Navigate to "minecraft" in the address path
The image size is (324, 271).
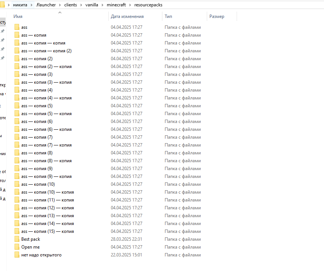coord(116,5)
